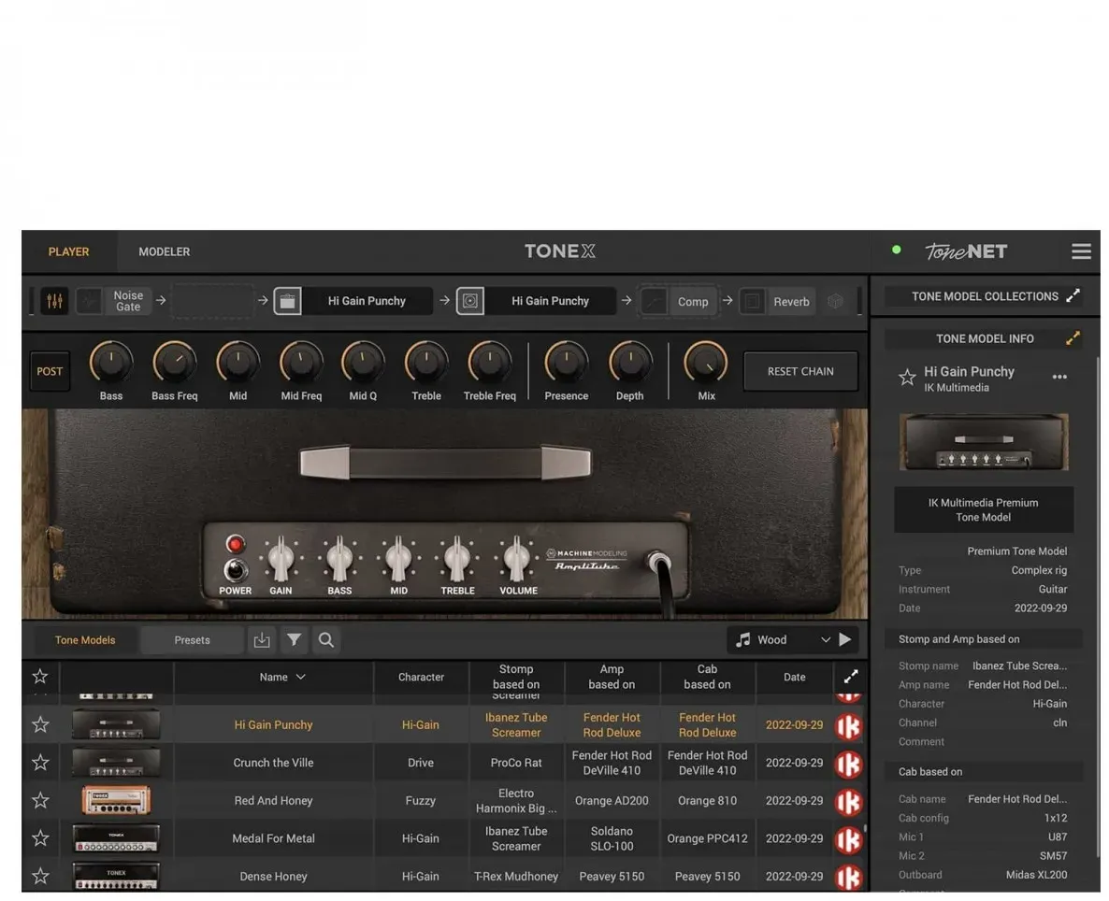Screen dimensions: 1109x901
Task: Expand Tone Model Collections panel
Action: click(x=1073, y=295)
